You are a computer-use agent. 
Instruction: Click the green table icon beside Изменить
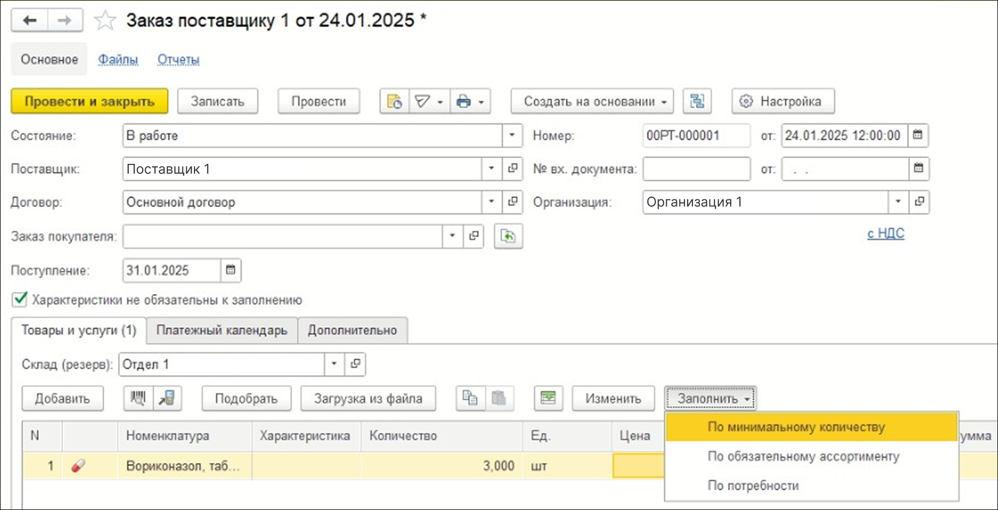pos(548,398)
